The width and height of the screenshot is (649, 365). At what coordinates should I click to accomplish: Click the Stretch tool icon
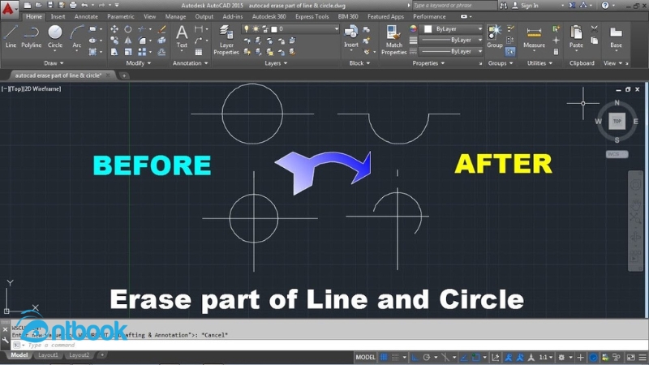click(114, 52)
